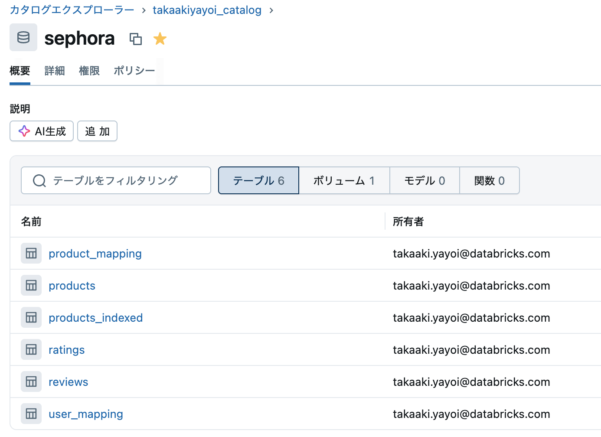
Task: Copy the schema name using the copy icon
Action: click(x=136, y=39)
